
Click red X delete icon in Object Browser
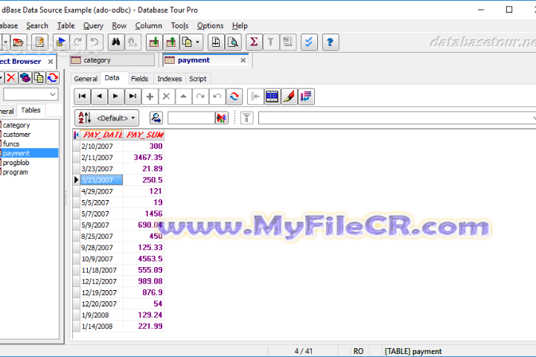tap(11, 78)
